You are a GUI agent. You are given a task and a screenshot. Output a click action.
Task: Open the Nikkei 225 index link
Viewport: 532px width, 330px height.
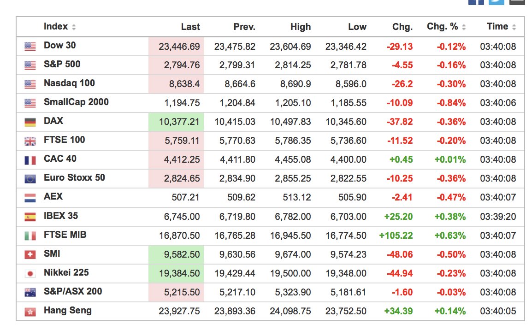66,272
